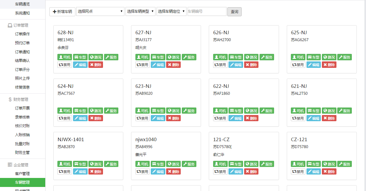The height and width of the screenshot is (191, 366).
Task: Open the 选择车辆定位 dropdown
Action: point(171,12)
